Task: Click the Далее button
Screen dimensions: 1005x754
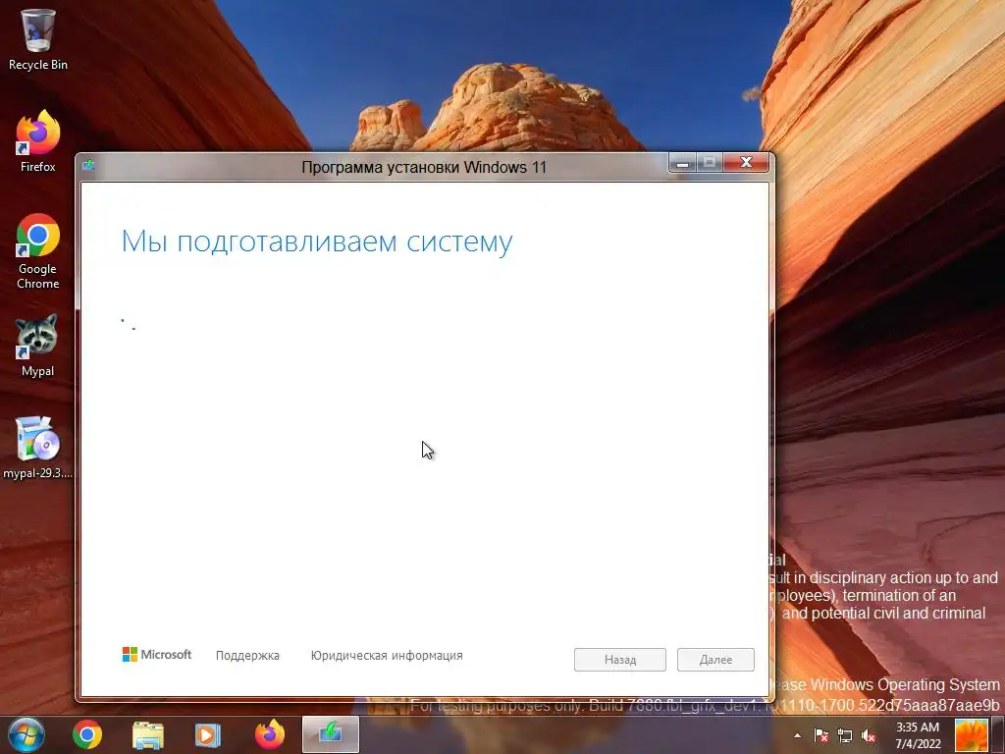Action: click(x=715, y=659)
